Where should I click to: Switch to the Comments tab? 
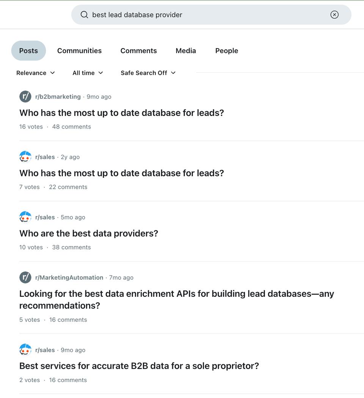coord(139,51)
